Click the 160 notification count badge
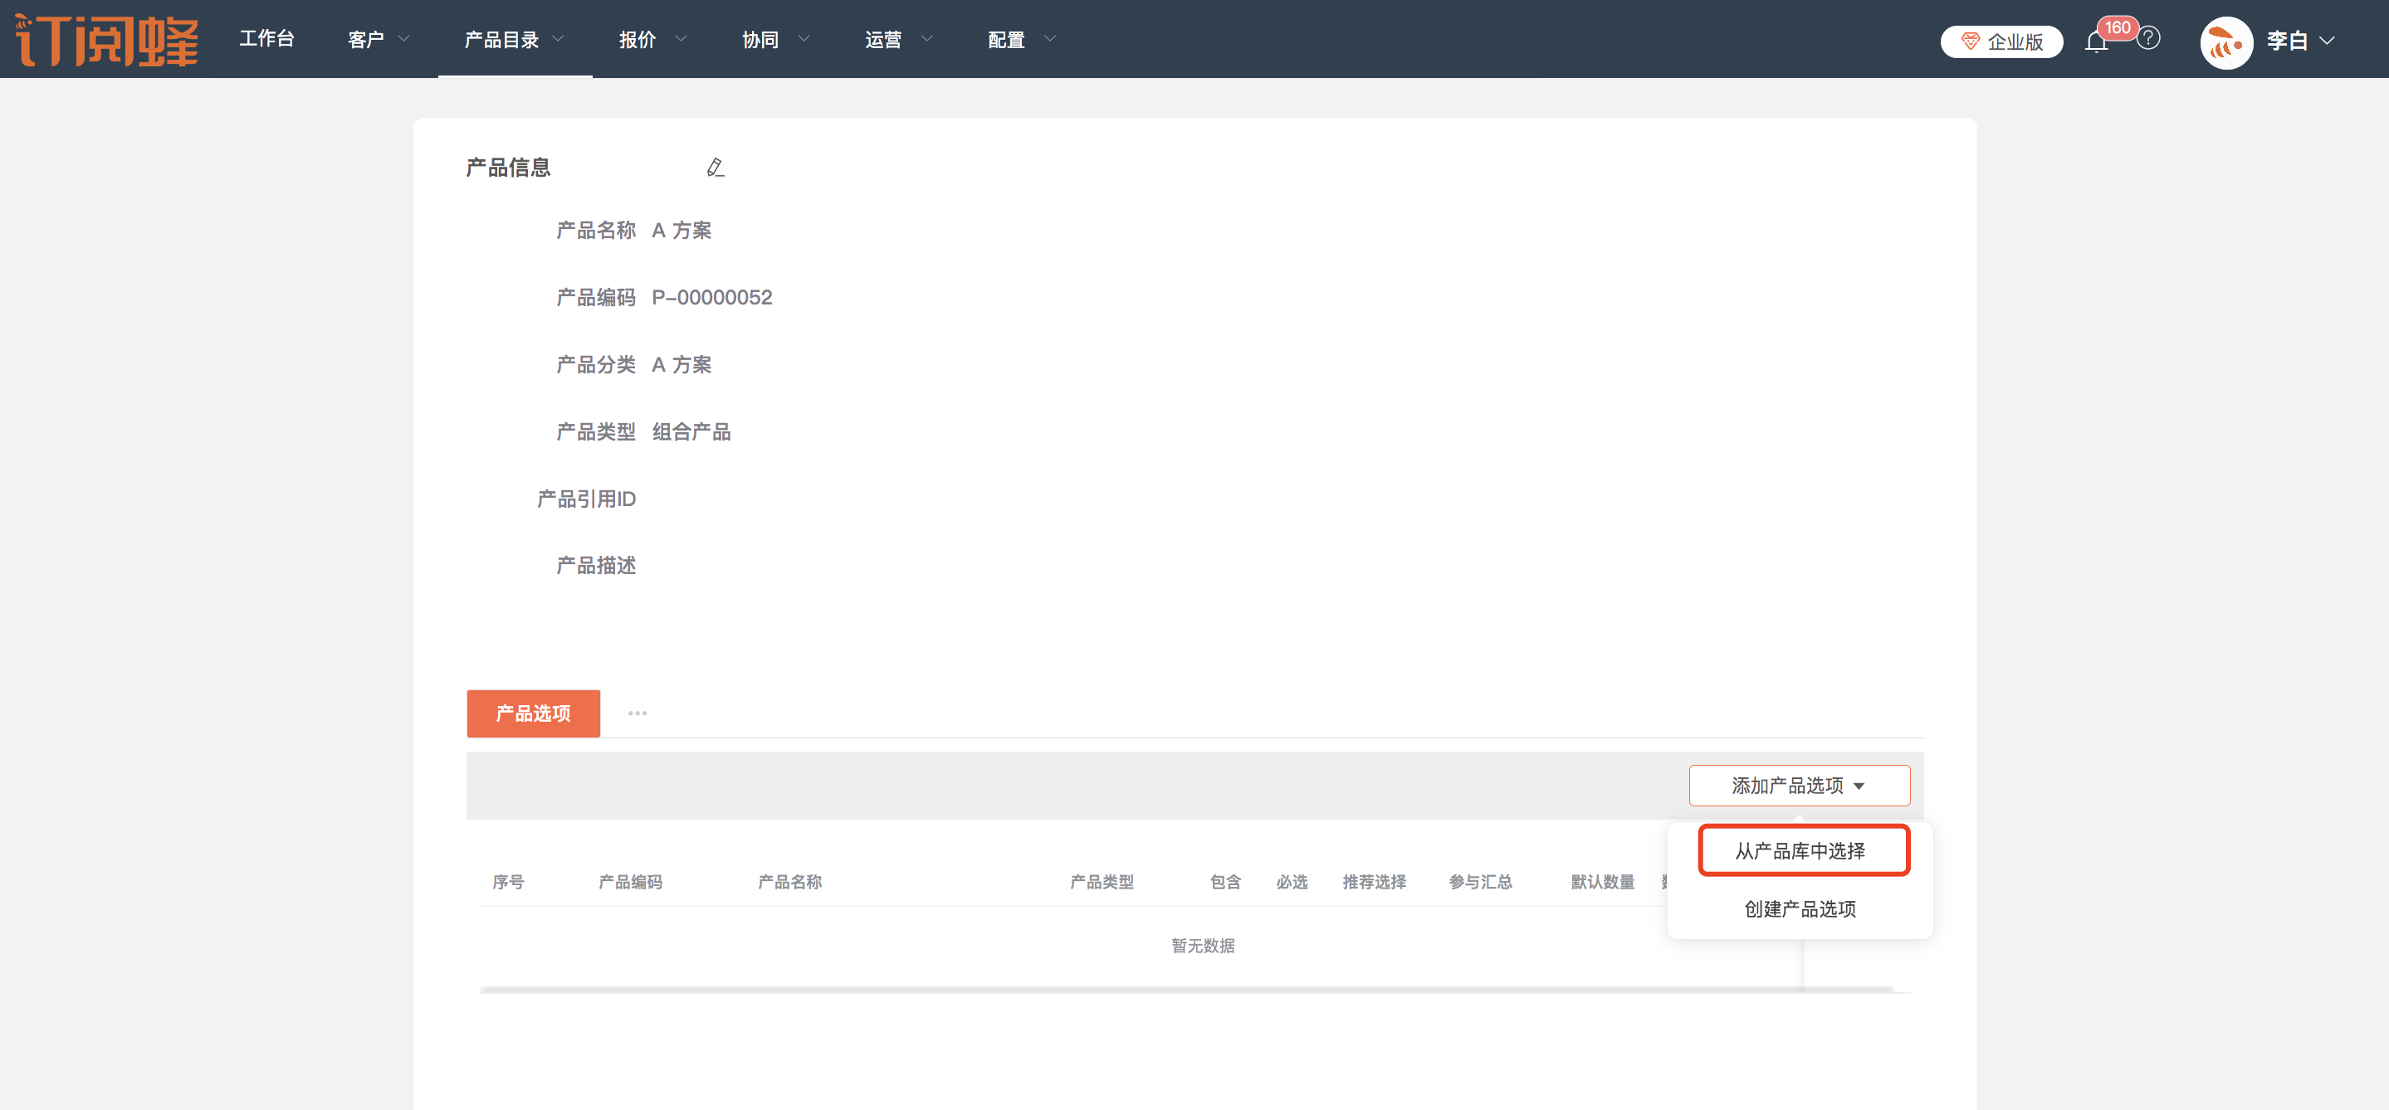2389x1110 pixels. [2118, 27]
